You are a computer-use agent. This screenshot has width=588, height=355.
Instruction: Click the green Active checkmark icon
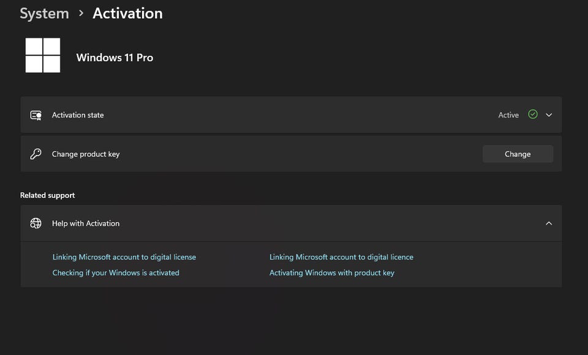pyautogui.click(x=533, y=114)
